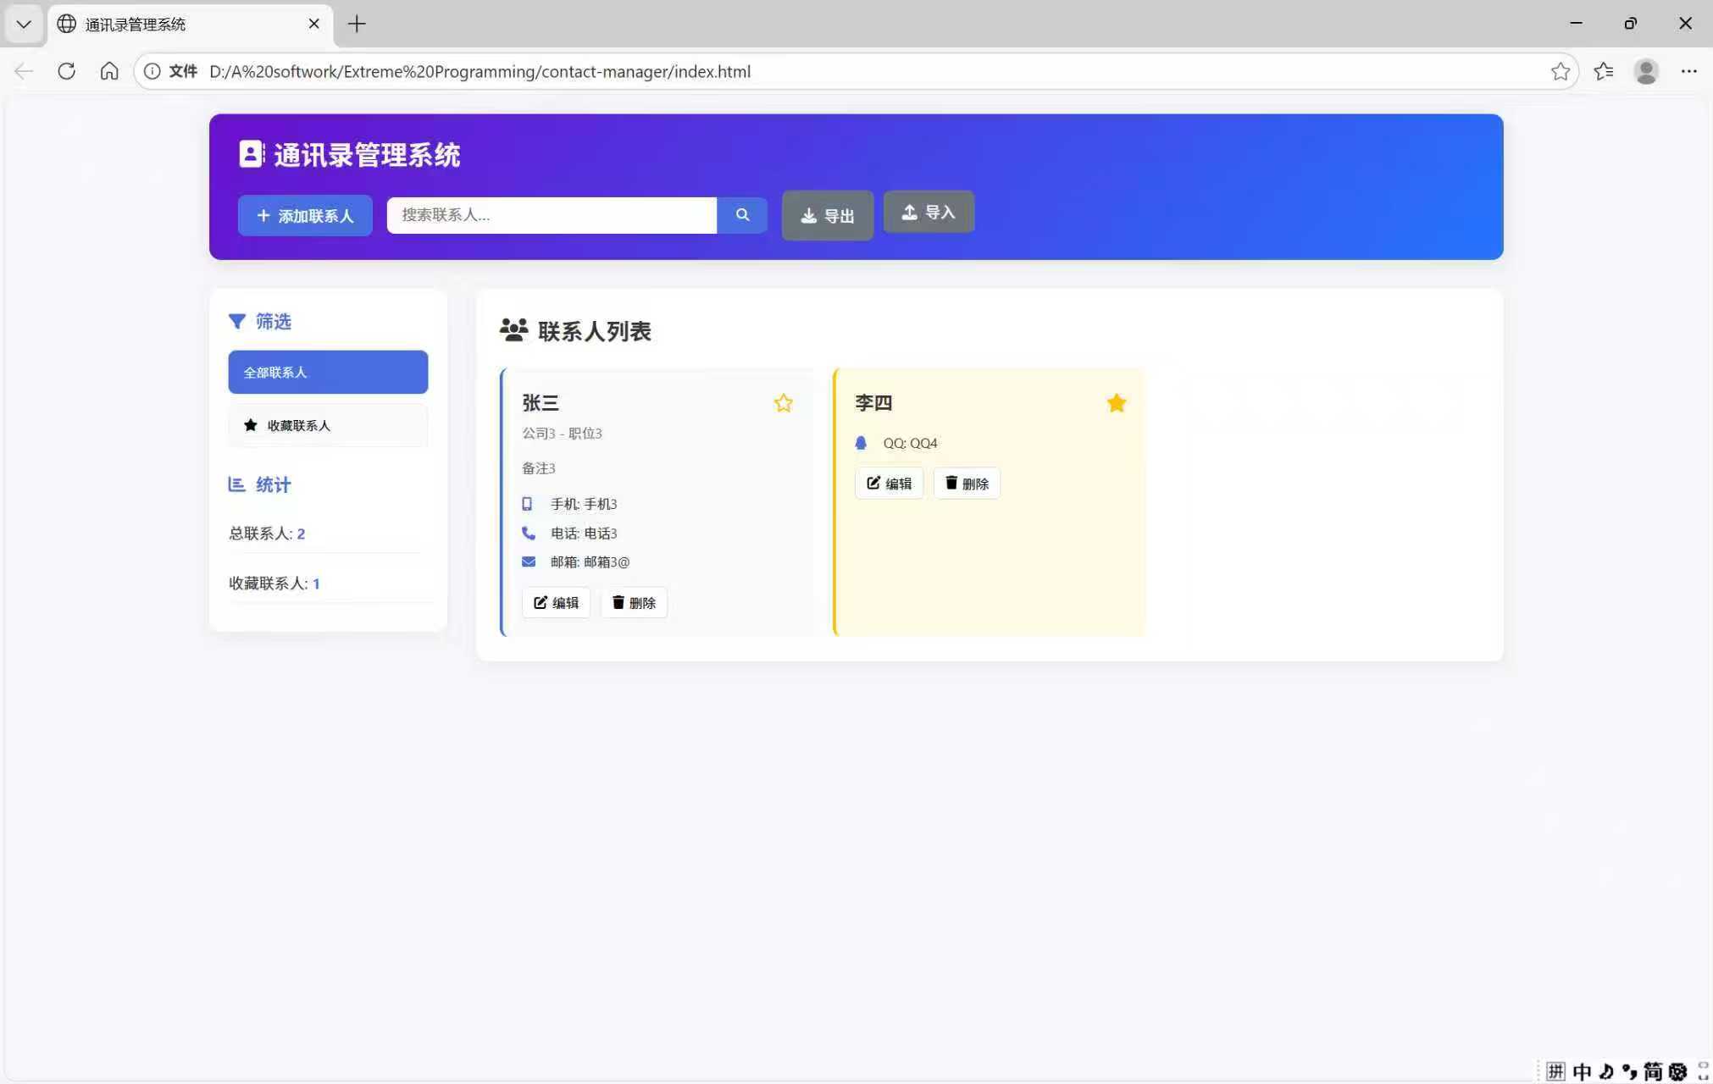Click 简 simplified Chinese IME toggle
1713x1084 pixels.
tap(1653, 1071)
